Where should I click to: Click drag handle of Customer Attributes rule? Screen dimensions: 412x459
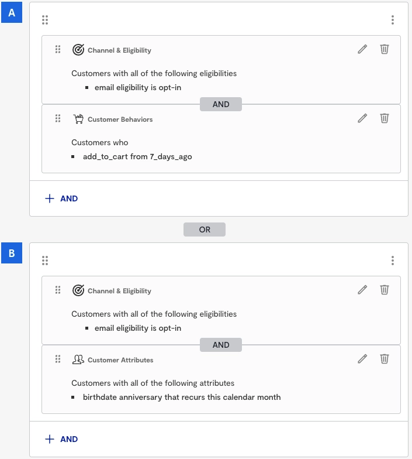click(x=58, y=359)
